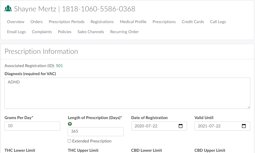Viewport: 255px width, 153px height.
Task: Open calendar picker for Date of Registration
Action: click(x=180, y=126)
